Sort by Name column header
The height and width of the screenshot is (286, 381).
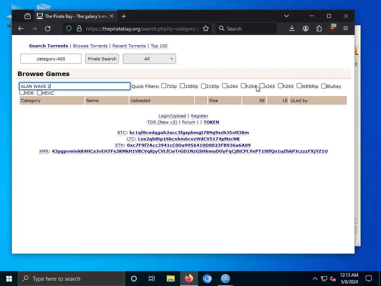point(107,101)
